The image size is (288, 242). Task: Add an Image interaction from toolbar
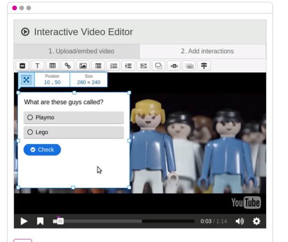[83, 66]
